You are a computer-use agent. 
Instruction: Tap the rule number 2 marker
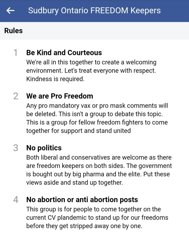[x=16, y=96]
